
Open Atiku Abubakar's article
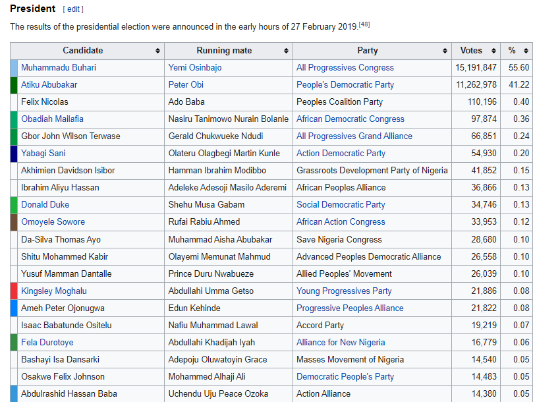pyautogui.click(x=49, y=84)
